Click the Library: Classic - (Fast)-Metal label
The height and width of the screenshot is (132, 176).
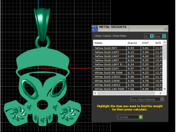(x=110, y=36)
